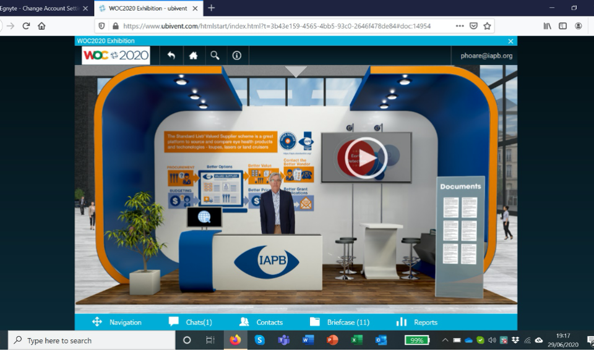The image size is (594, 351).
Task: Click phoare@iapb.org account label
Action: (x=486, y=56)
